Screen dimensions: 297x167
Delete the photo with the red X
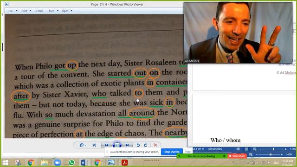[155, 145]
